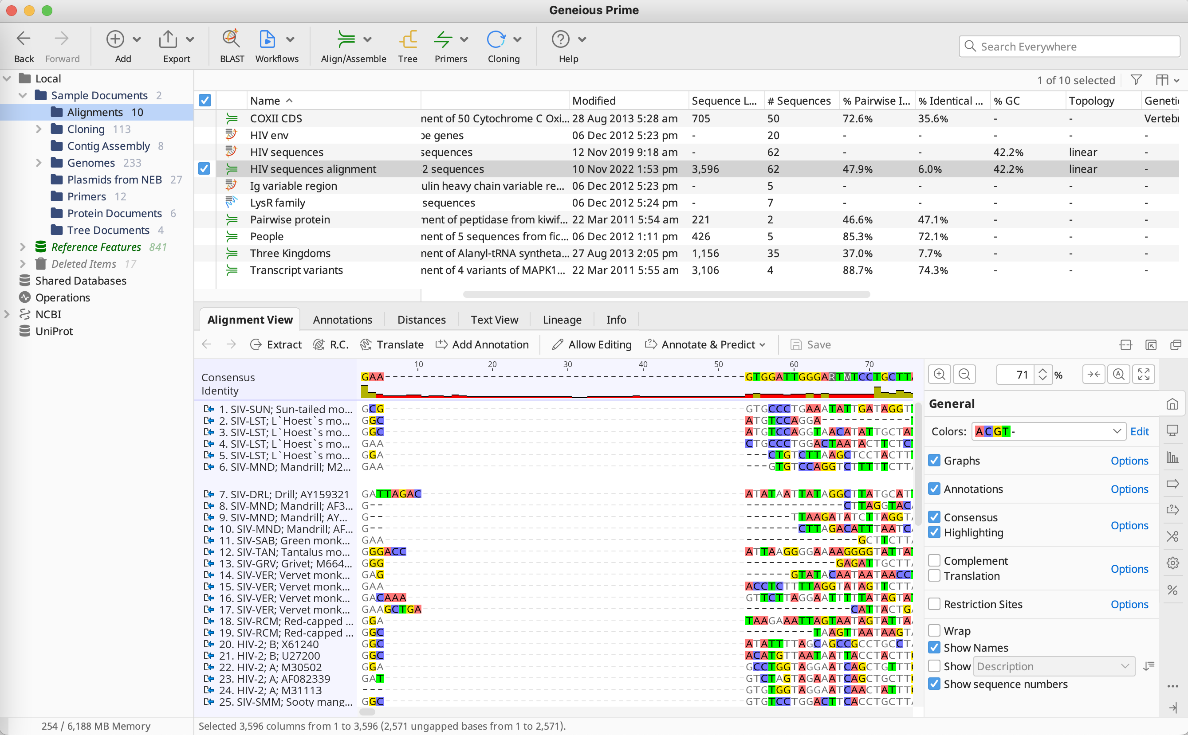
Task: Click the R.C. reverse complement button
Action: [x=331, y=344]
